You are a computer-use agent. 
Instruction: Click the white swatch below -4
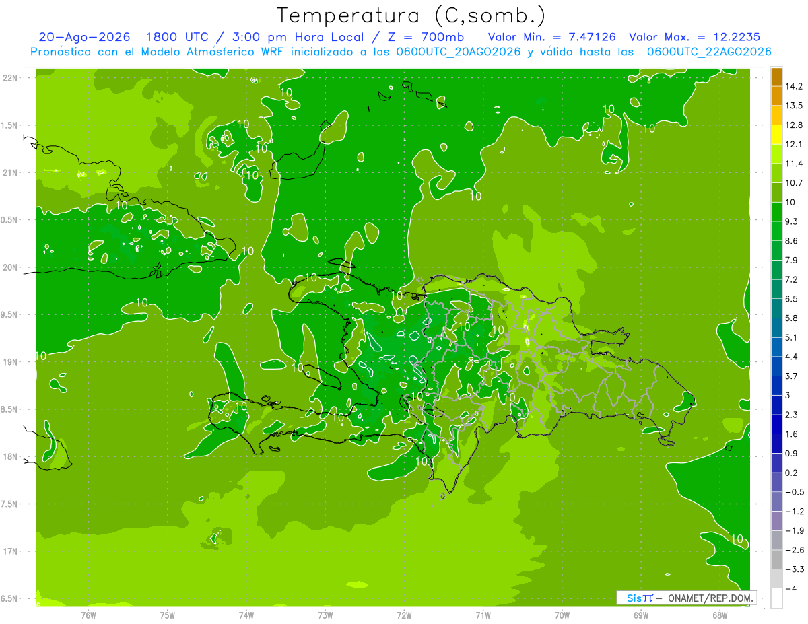[x=776, y=598]
